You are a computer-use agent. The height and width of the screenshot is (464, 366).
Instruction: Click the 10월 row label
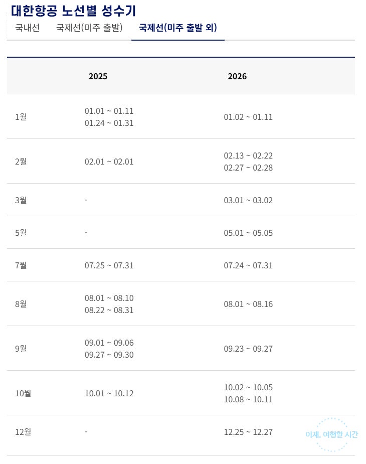tap(23, 393)
